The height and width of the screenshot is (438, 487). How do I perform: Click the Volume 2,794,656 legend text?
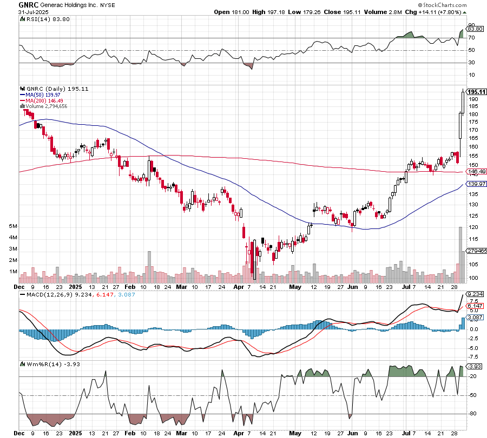(47, 106)
